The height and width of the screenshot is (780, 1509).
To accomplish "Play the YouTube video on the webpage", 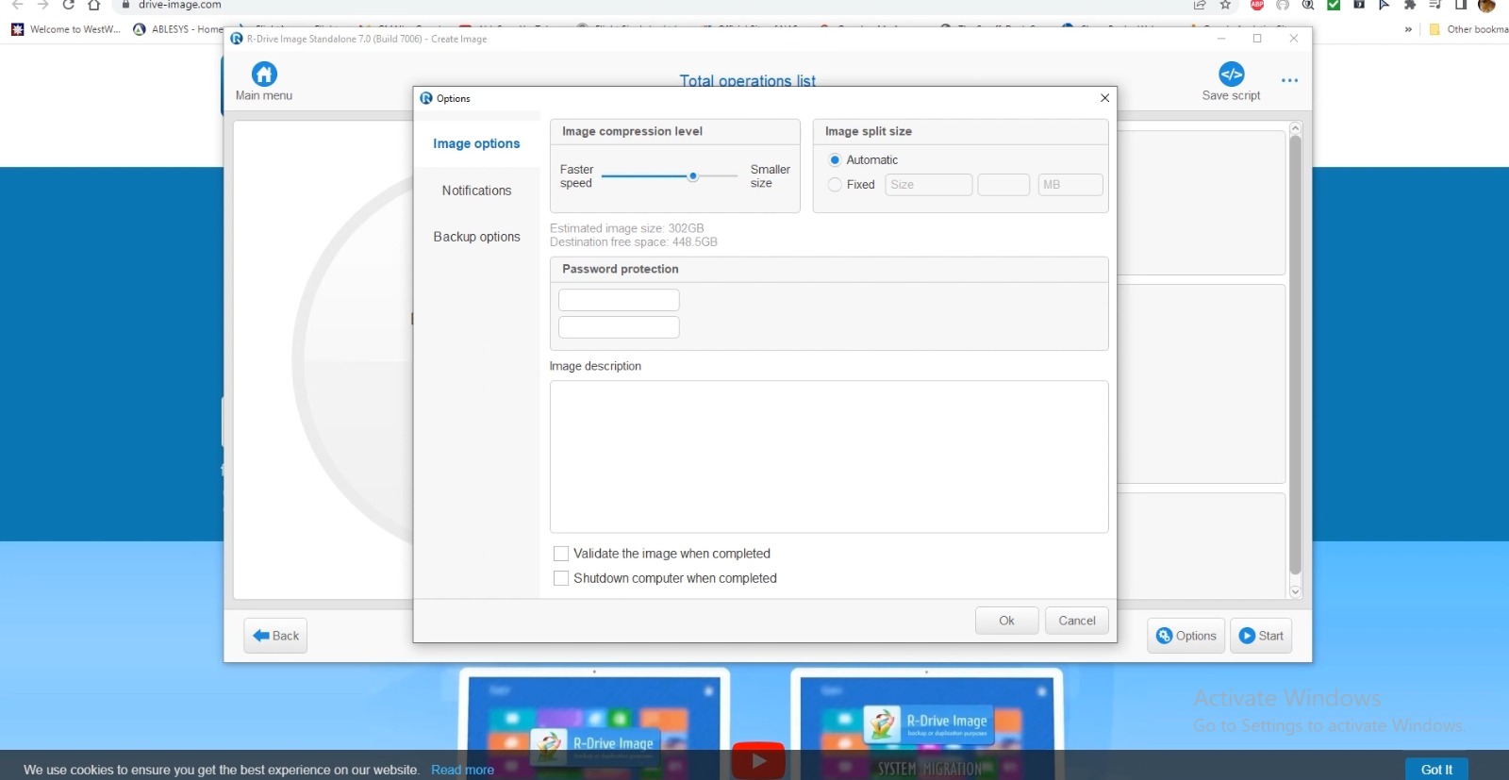I will (x=758, y=760).
